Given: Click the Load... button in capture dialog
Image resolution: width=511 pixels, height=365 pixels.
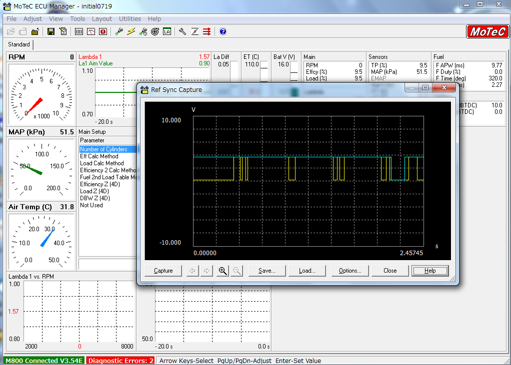Looking at the screenshot, I should coord(307,271).
